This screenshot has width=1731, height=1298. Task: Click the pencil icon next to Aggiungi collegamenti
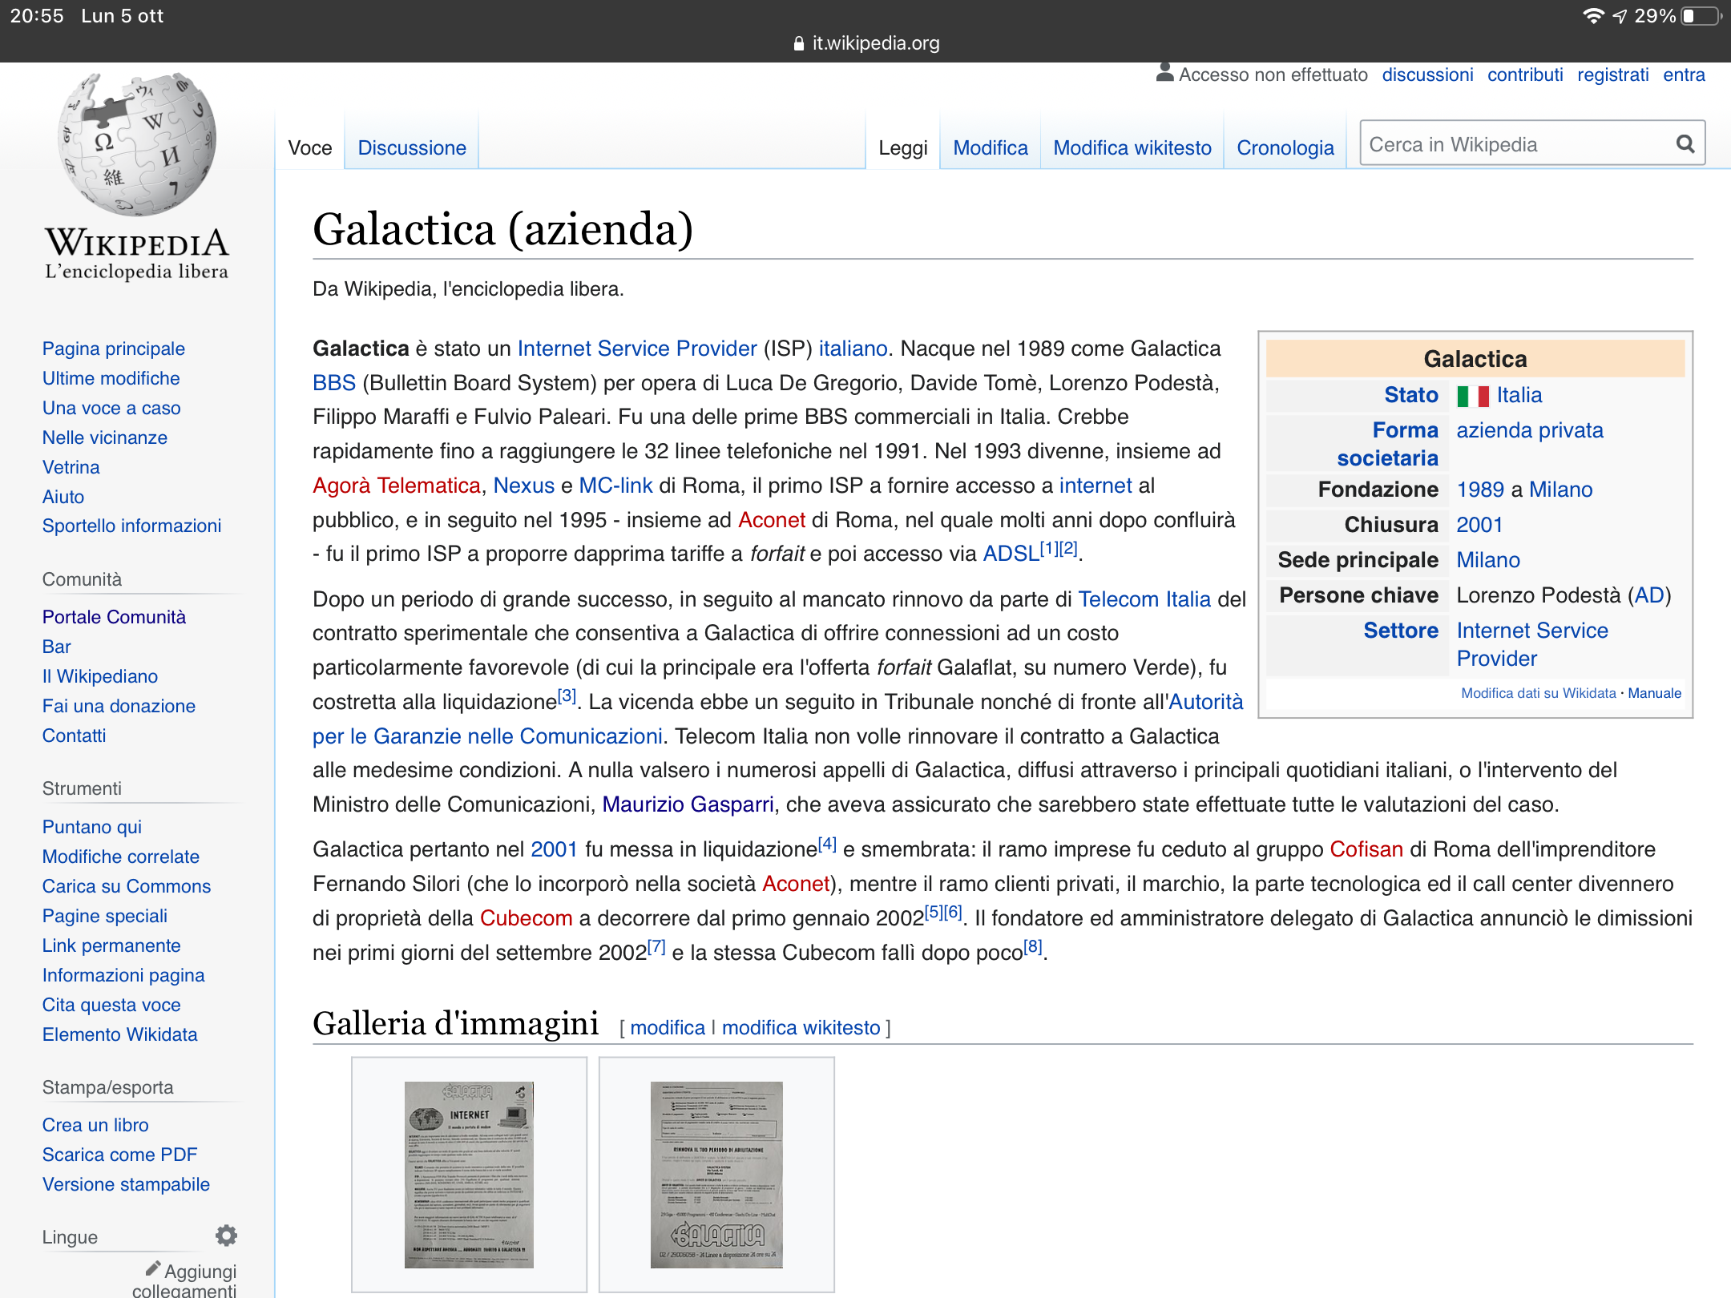(x=152, y=1268)
